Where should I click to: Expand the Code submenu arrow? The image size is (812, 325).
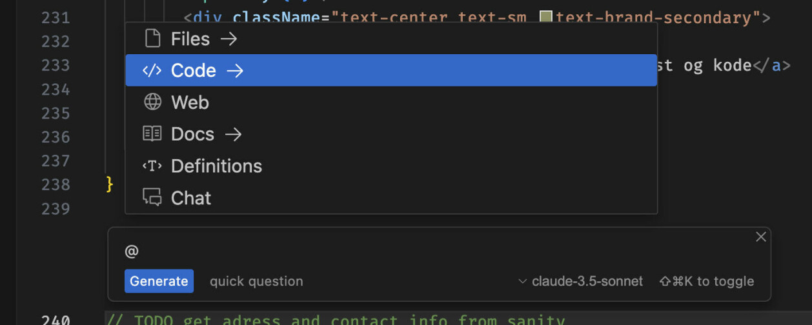point(235,71)
